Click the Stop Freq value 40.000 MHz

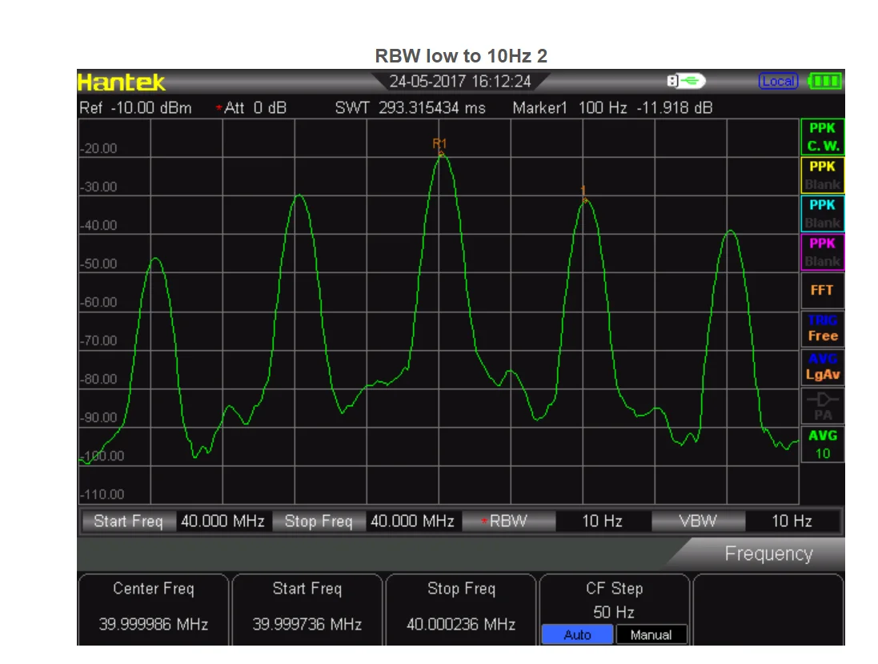[x=413, y=521]
